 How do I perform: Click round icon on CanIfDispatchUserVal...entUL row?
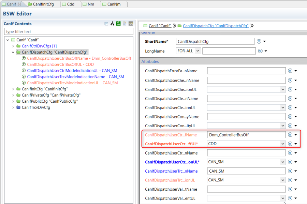[x=290, y=198]
